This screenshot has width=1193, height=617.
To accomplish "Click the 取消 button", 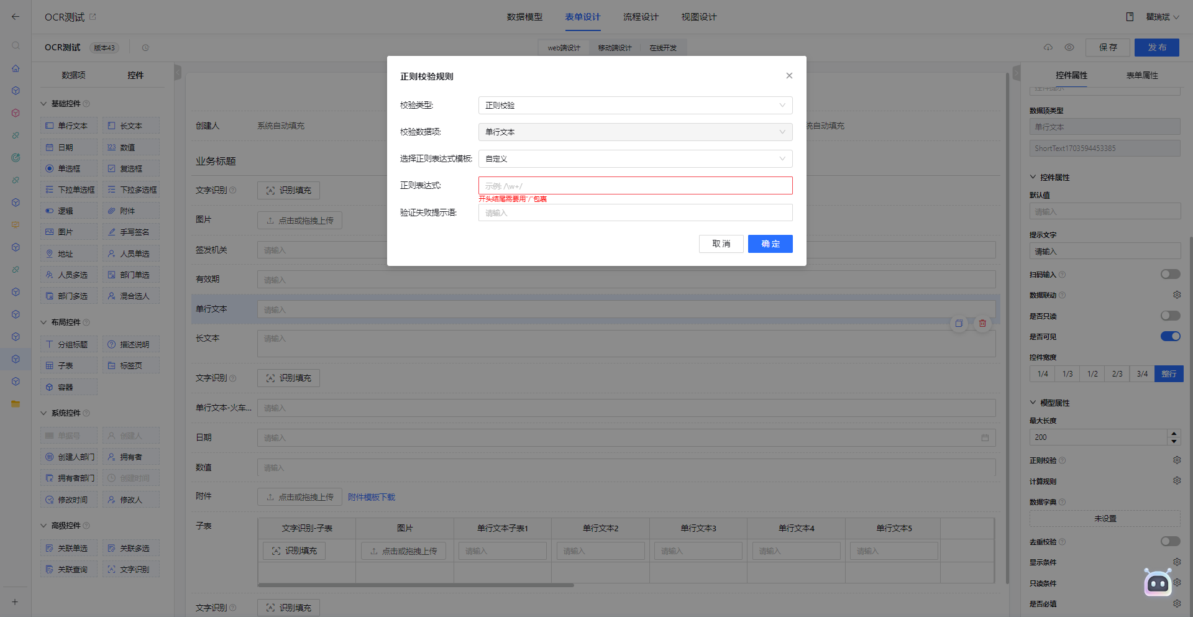I will point(721,244).
